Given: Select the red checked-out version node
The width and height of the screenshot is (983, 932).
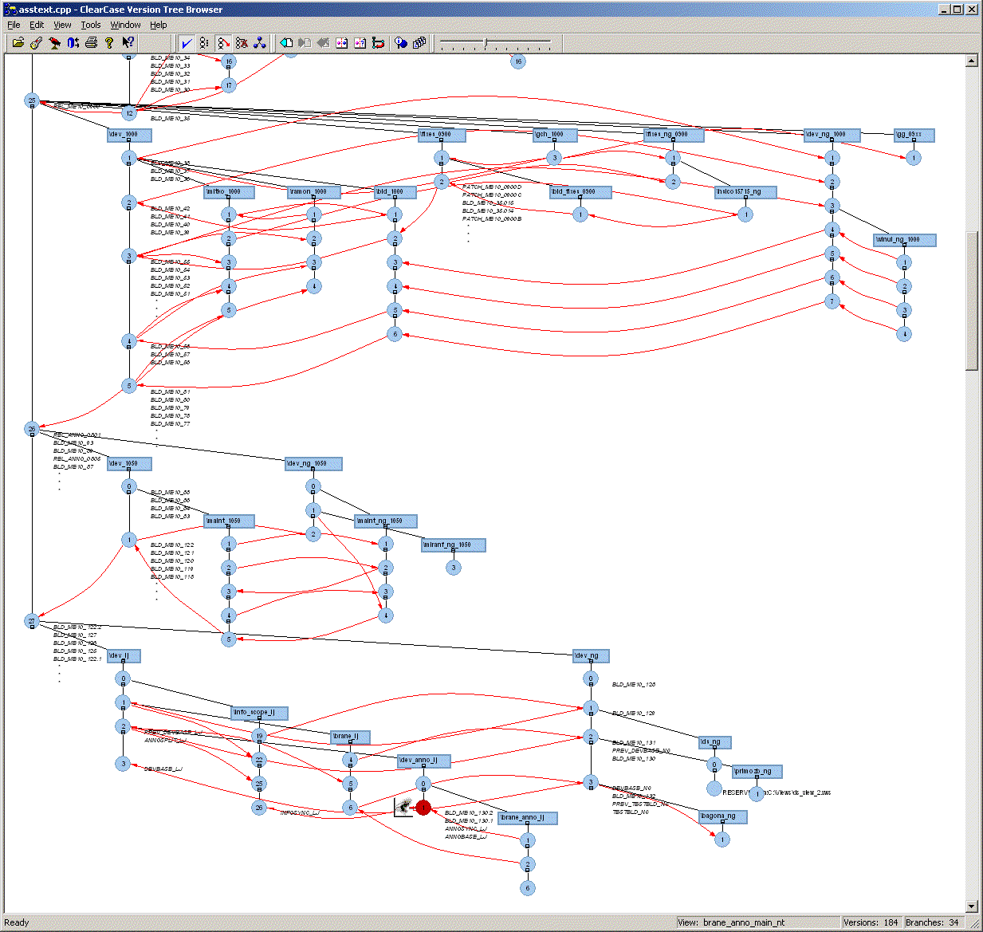Looking at the screenshot, I should click(x=423, y=808).
